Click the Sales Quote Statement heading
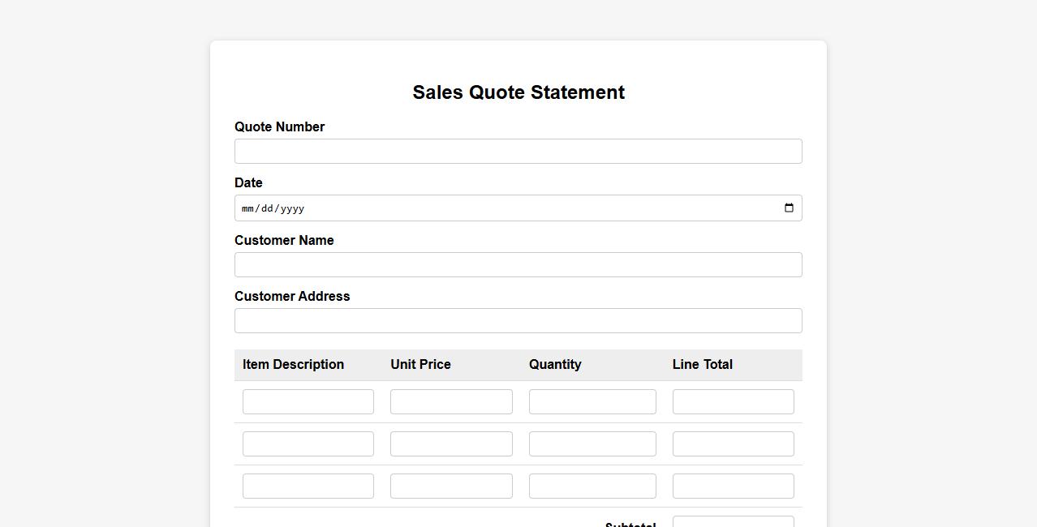The height and width of the screenshot is (527, 1037). pyautogui.click(x=518, y=92)
